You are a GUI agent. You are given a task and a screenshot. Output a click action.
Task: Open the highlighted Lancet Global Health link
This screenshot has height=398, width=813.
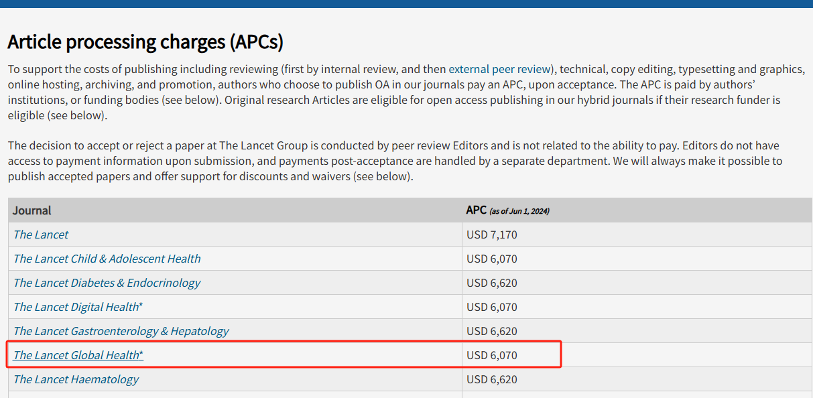point(78,355)
